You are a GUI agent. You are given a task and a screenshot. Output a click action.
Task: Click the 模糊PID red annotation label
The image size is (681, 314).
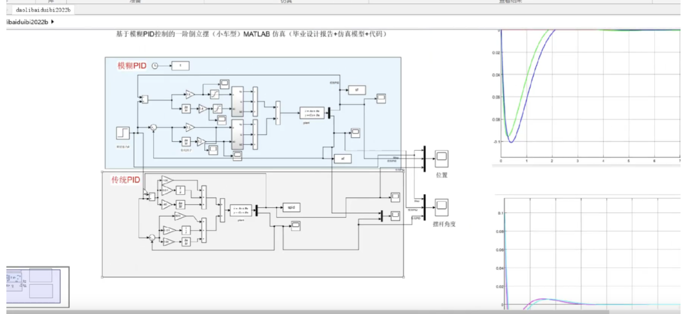(132, 66)
